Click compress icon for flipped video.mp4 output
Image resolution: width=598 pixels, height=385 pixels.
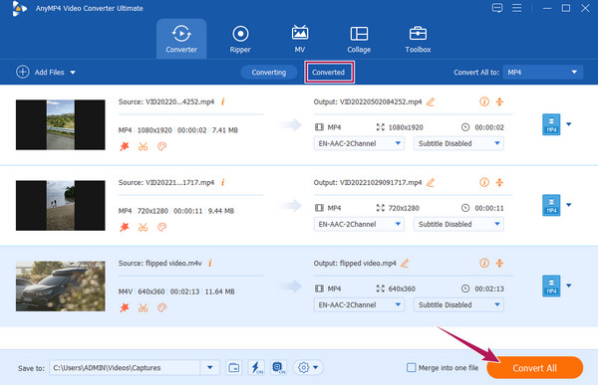click(499, 264)
